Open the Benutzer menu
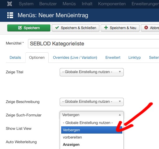This screenshot has height=149, width=159. pos(48,4)
